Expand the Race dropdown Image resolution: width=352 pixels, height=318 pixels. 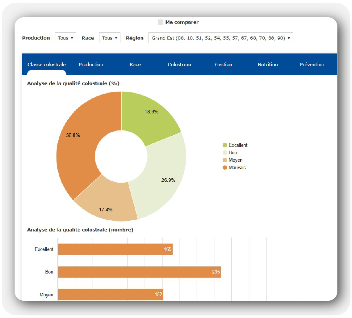coord(110,38)
